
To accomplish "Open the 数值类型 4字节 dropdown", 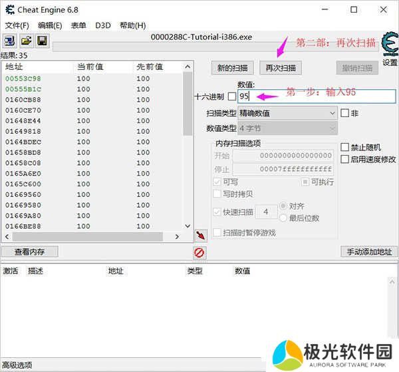I will (x=287, y=128).
